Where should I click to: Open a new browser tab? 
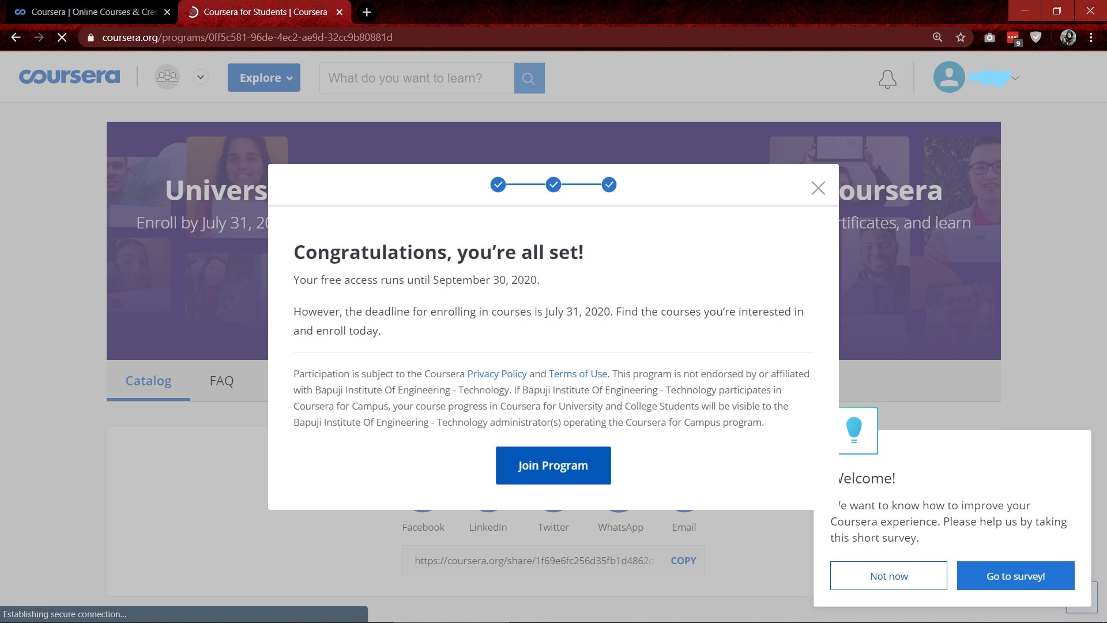367,12
